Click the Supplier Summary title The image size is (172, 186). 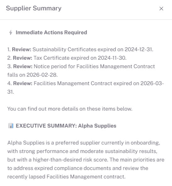(x=34, y=8)
